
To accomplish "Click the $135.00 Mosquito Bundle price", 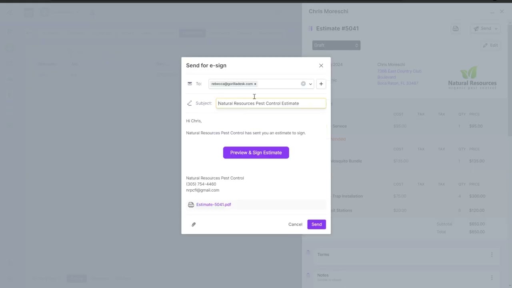I will (477, 161).
